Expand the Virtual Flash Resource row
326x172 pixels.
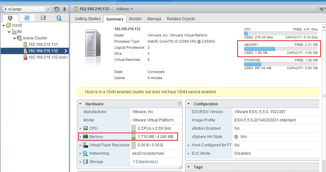tap(80, 145)
